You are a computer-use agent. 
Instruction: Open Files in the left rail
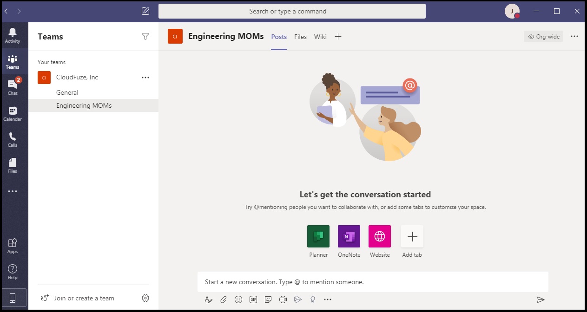point(13,165)
